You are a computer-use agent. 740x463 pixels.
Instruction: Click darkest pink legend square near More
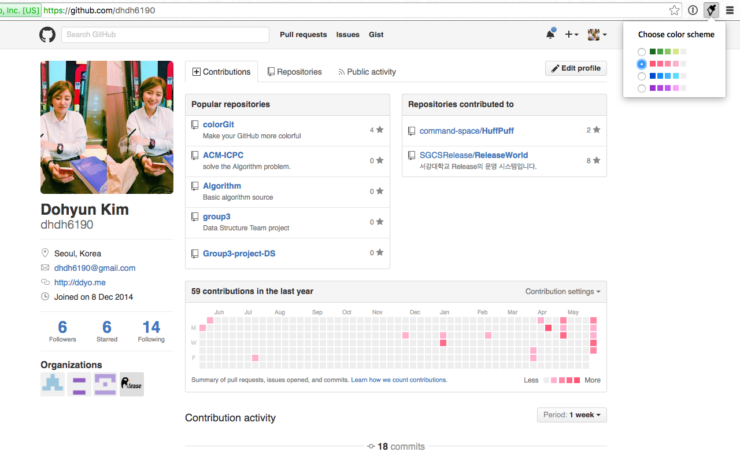click(x=577, y=380)
